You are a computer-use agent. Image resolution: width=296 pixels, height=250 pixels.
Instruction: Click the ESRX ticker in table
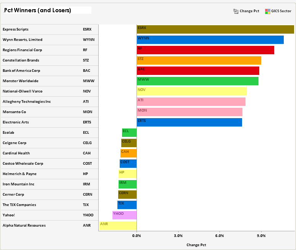point(87,29)
